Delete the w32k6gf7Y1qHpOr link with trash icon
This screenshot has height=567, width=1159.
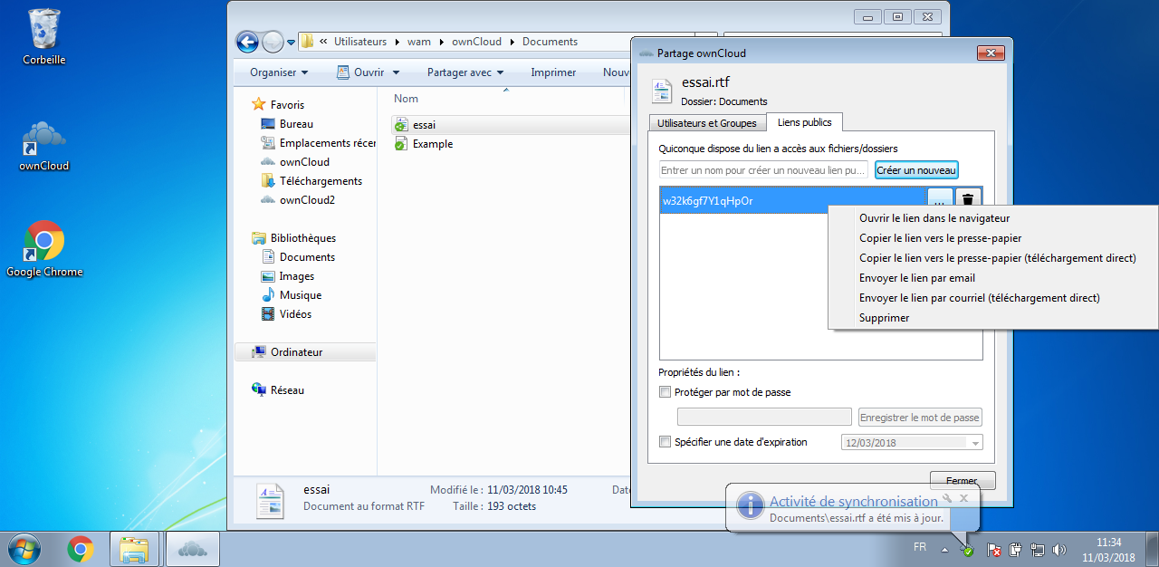coord(968,201)
